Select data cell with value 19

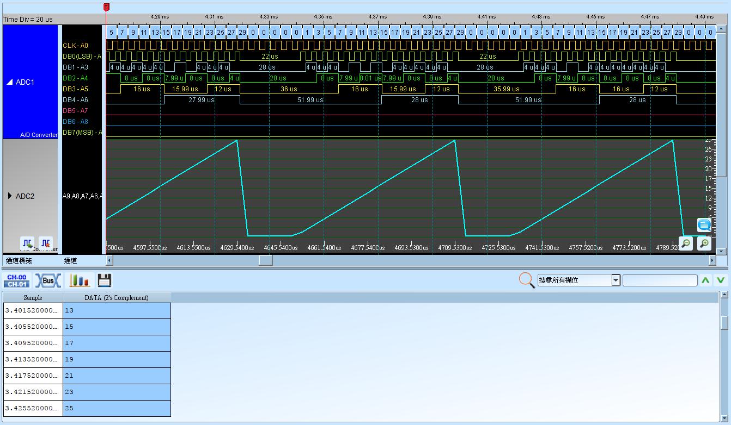point(117,359)
